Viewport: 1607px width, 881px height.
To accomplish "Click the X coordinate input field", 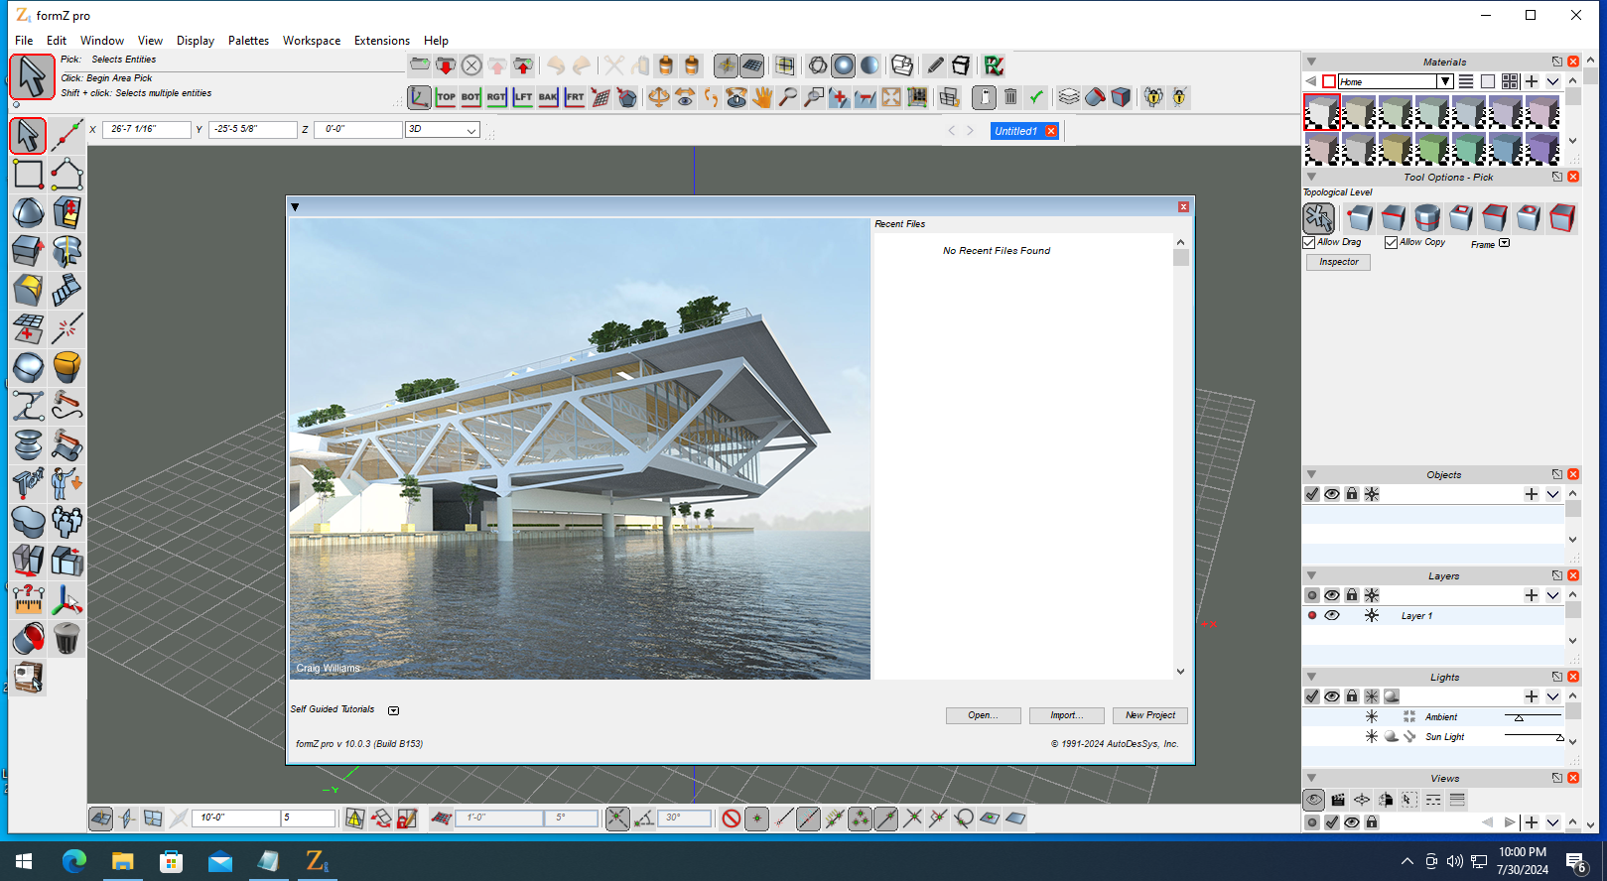I will pos(147,129).
